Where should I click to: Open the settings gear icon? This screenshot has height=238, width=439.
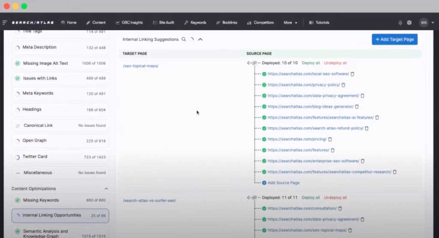click(x=409, y=23)
